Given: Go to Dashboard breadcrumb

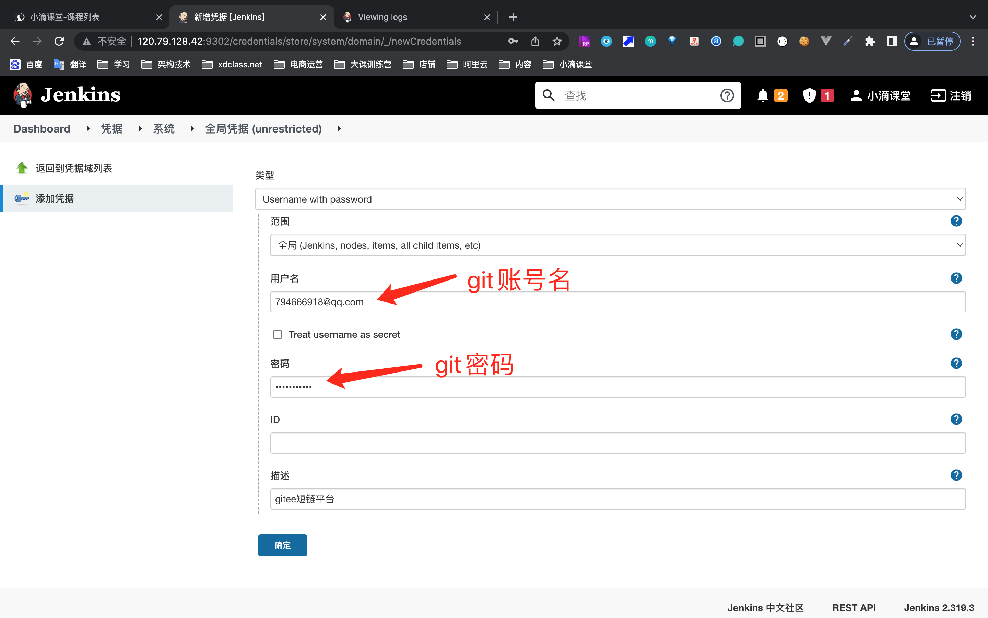Looking at the screenshot, I should coord(42,129).
